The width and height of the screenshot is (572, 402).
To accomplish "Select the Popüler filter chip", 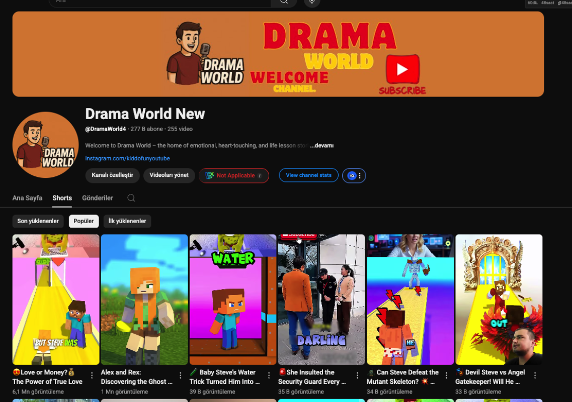I will pyautogui.click(x=84, y=221).
